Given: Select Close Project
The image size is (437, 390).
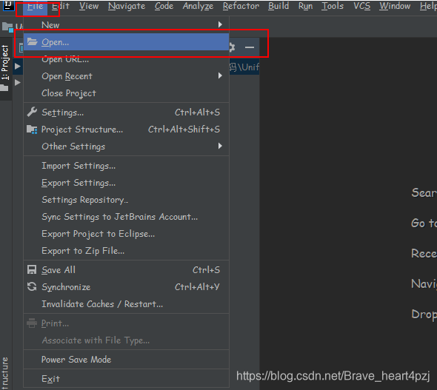Looking at the screenshot, I should click(x=126, y=93).
